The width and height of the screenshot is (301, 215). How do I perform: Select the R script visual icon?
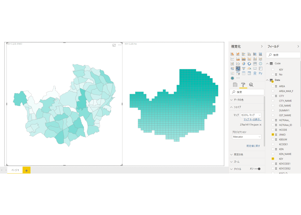click(x=255, y=73)
